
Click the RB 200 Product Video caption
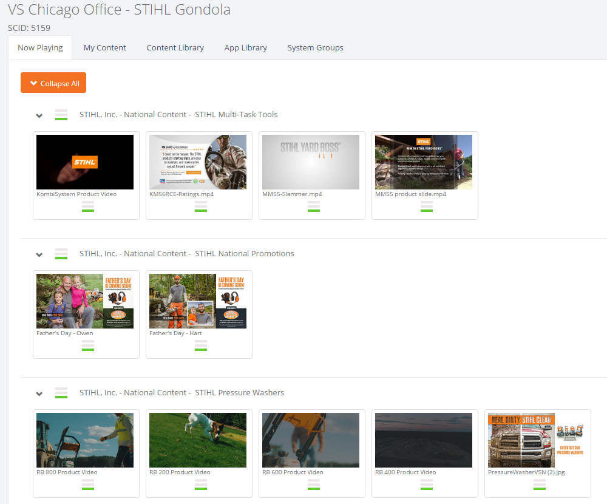click(180, 472)
